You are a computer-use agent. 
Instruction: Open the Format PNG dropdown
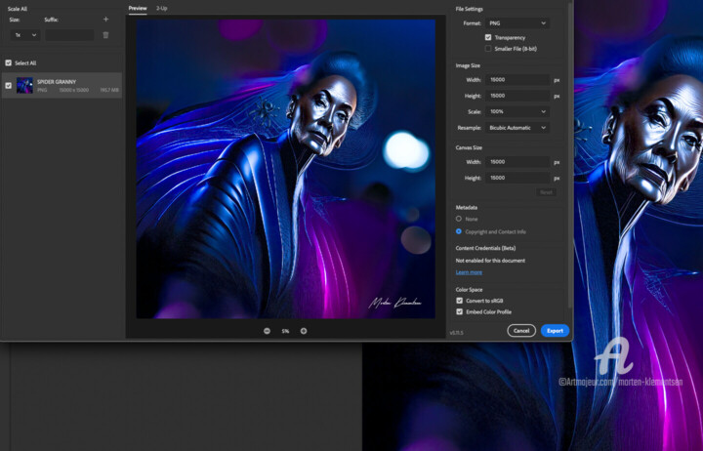[517, 22]
